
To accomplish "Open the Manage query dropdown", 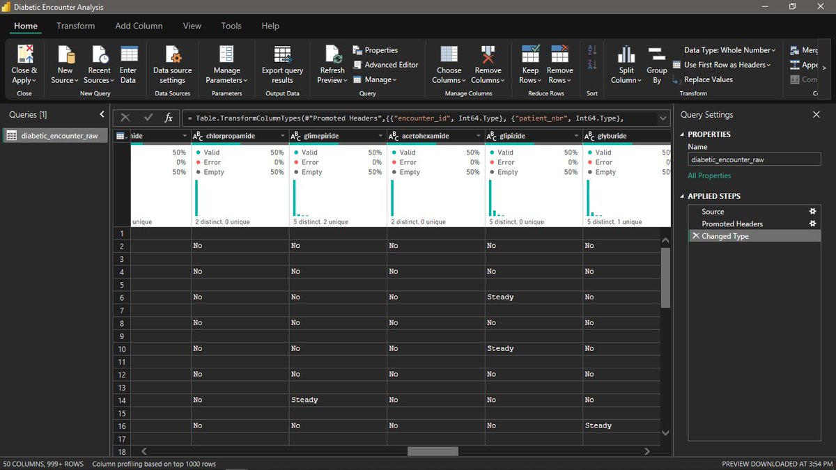I will click(x=374, y=79).
